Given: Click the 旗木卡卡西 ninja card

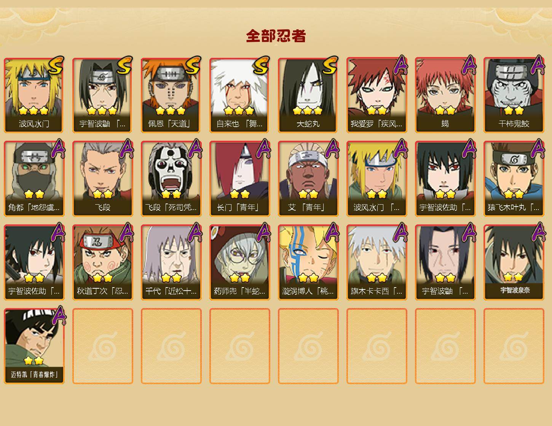Looking at the screenshot, I should (377, 262).
